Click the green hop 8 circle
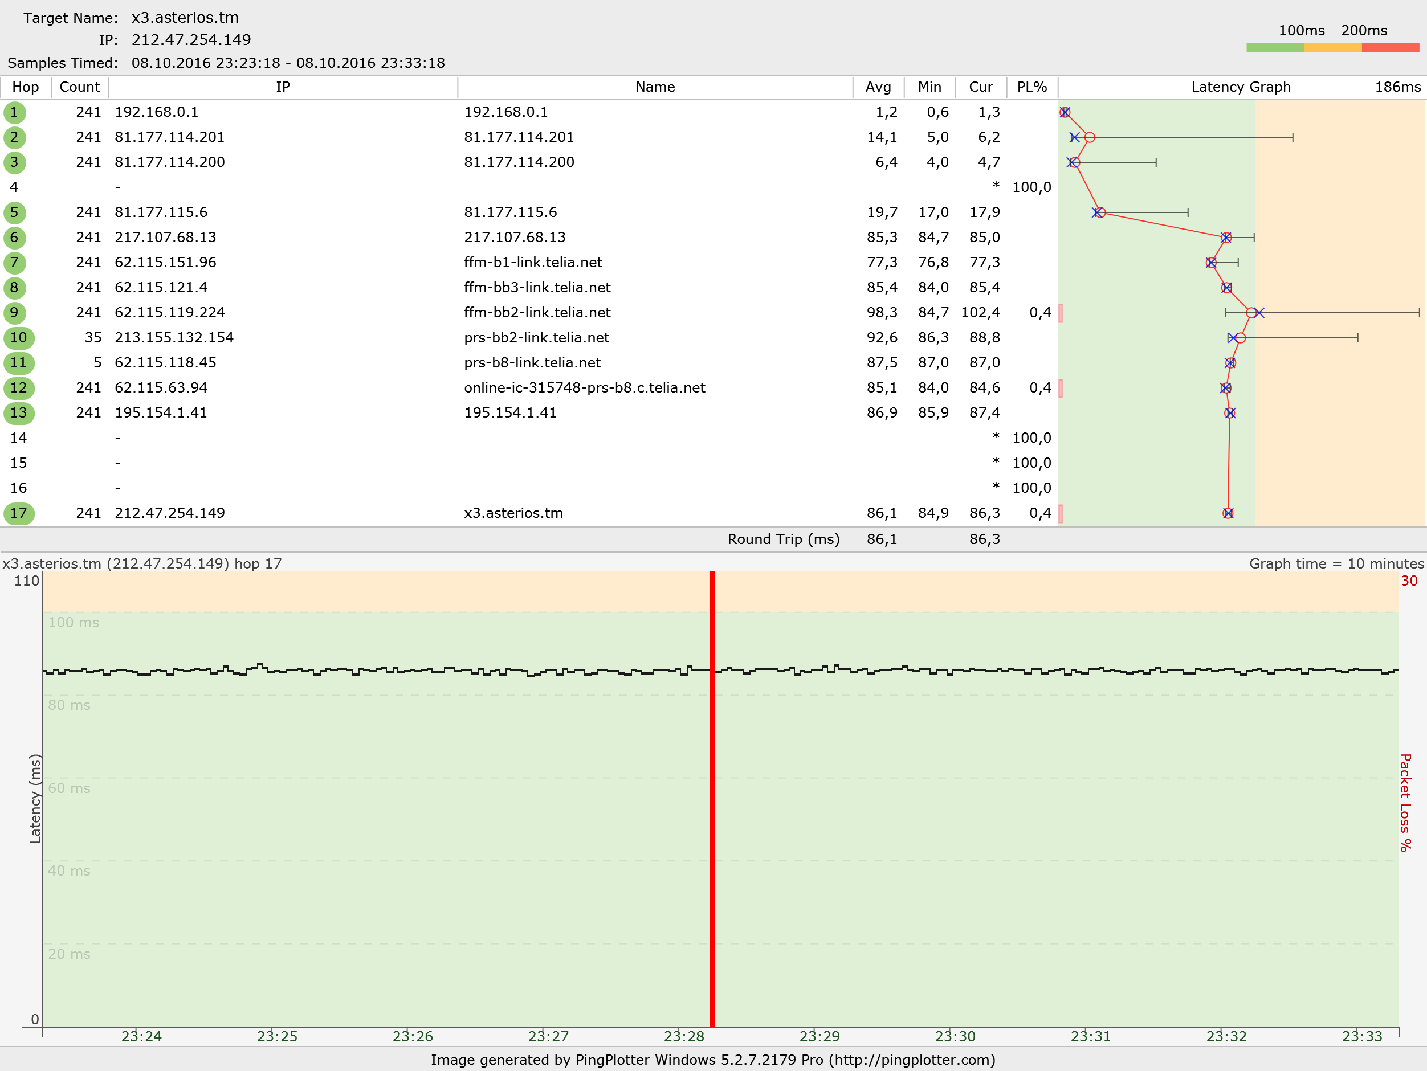 click(x=14, y=288)
